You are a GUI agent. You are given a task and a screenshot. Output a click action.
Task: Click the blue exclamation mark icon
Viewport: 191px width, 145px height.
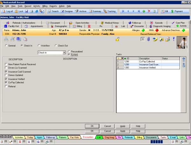coord(174,39)
